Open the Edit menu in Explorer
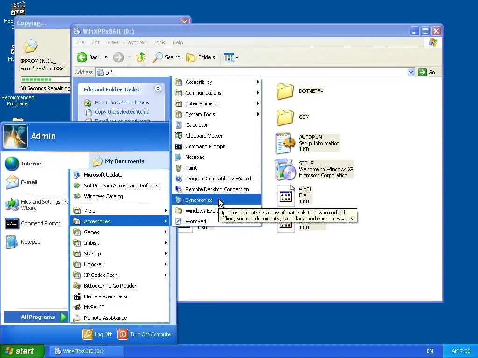 click(96, 42)
